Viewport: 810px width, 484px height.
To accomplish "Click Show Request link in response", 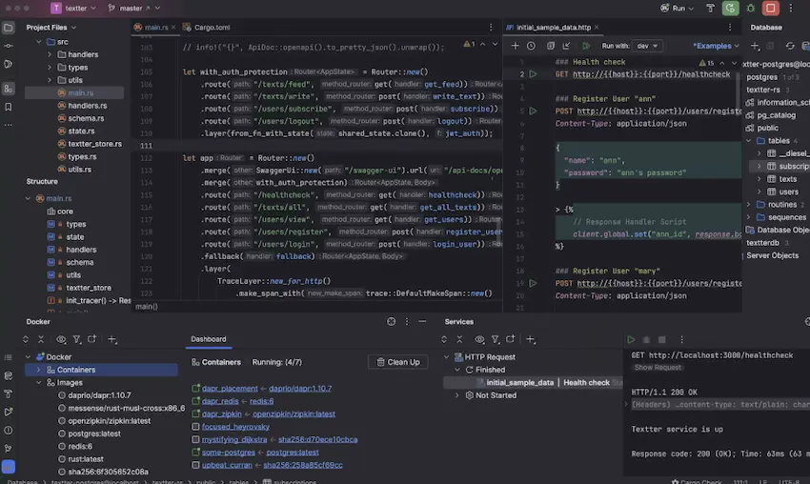I will pos(658,368).
